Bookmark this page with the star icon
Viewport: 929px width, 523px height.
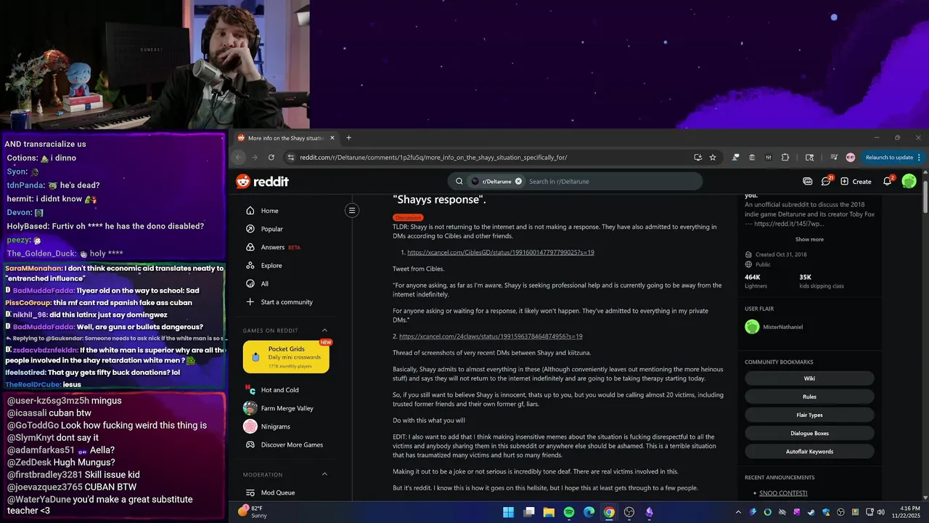point(713,158)
